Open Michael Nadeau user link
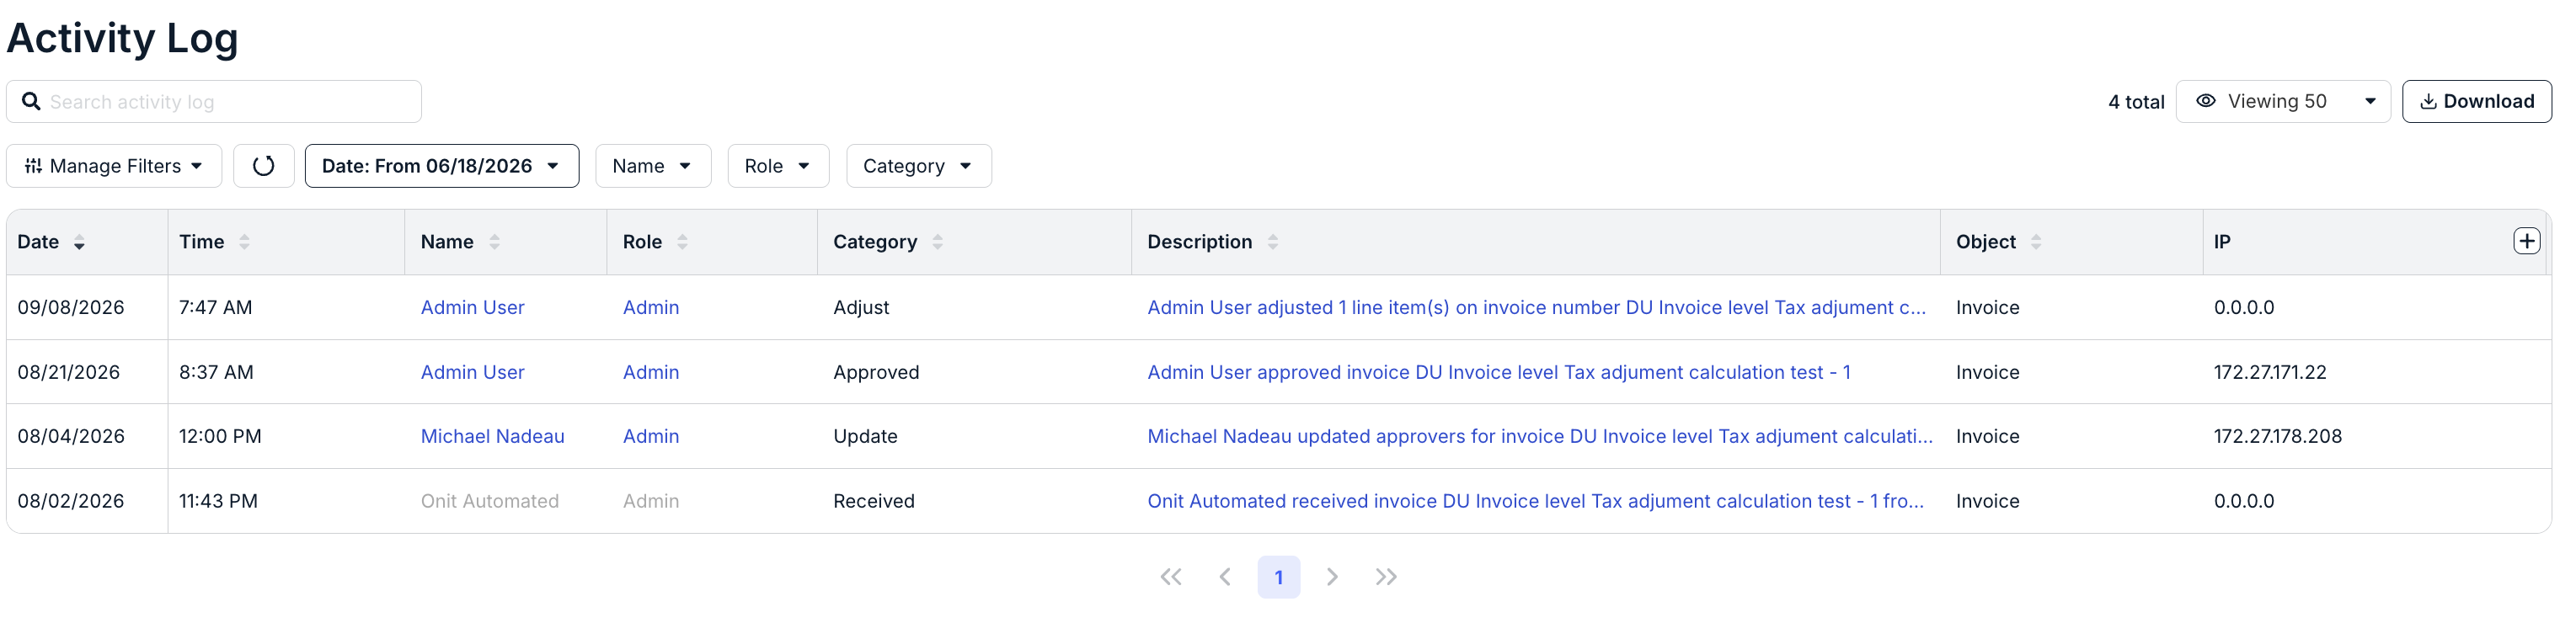Viewport: 2576px width, 623px height. coord(492,436)
